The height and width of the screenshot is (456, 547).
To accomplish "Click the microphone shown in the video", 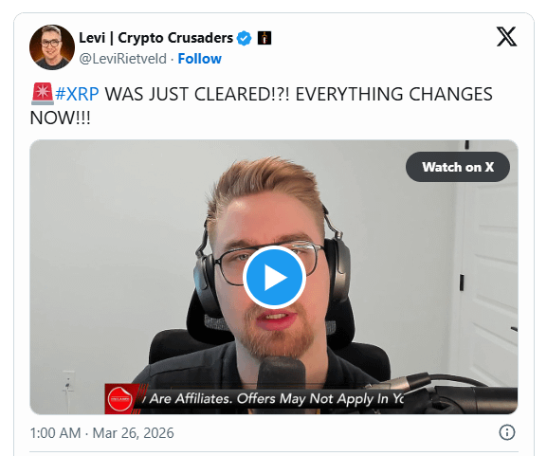I will click(x=282, y=373).
